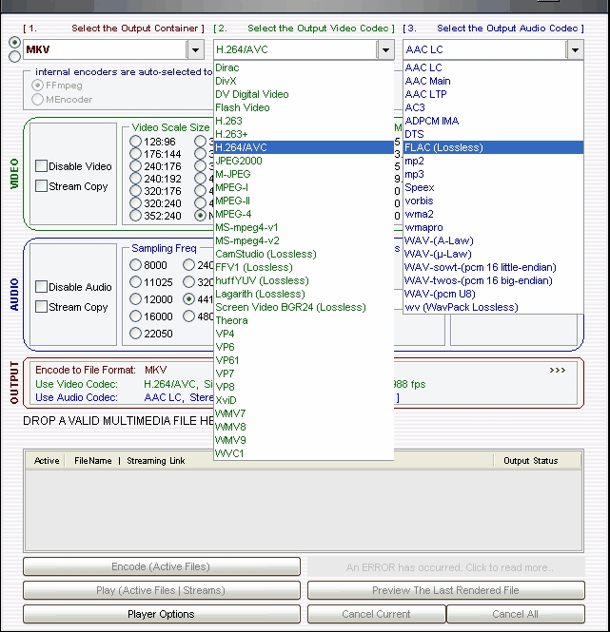Pick DivX from the video codec list
Viewport: 610px width, 632px height.
[x=304, y=81]
